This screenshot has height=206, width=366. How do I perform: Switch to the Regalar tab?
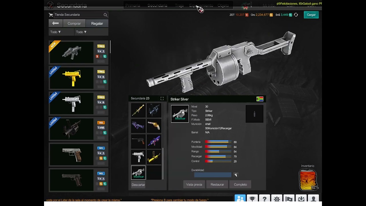(x=97, y=23)
